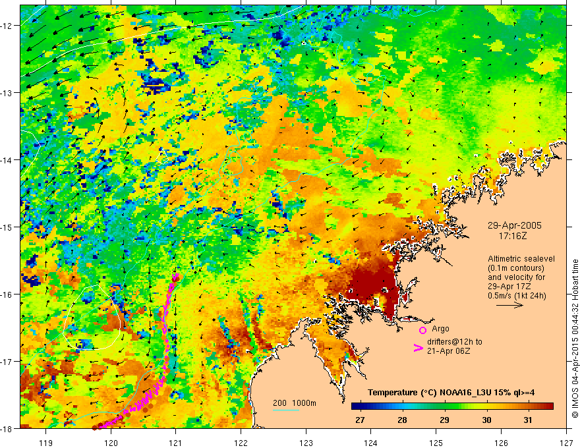The image size is (580, 448).
Task: Click latitude axis label '-15'
Action: (7, 227)
